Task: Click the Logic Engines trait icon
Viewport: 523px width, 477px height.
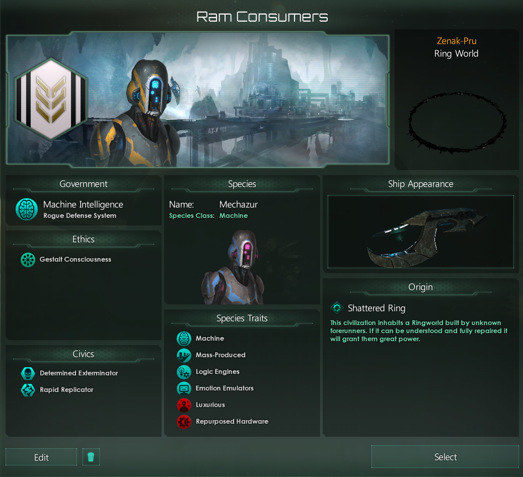Action: [184, 372]
